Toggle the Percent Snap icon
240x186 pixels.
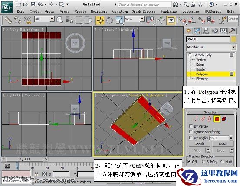point(201,20)
